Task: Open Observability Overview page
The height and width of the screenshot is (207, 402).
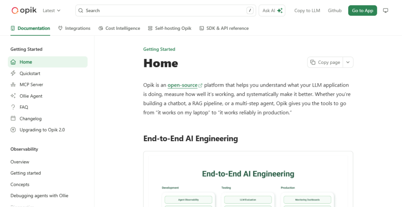Action: pyautogui.click(x=20, y=162)
